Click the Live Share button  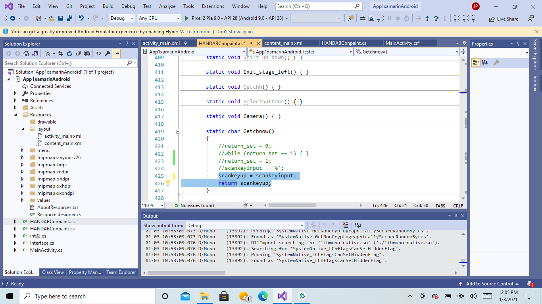[504, 19]
